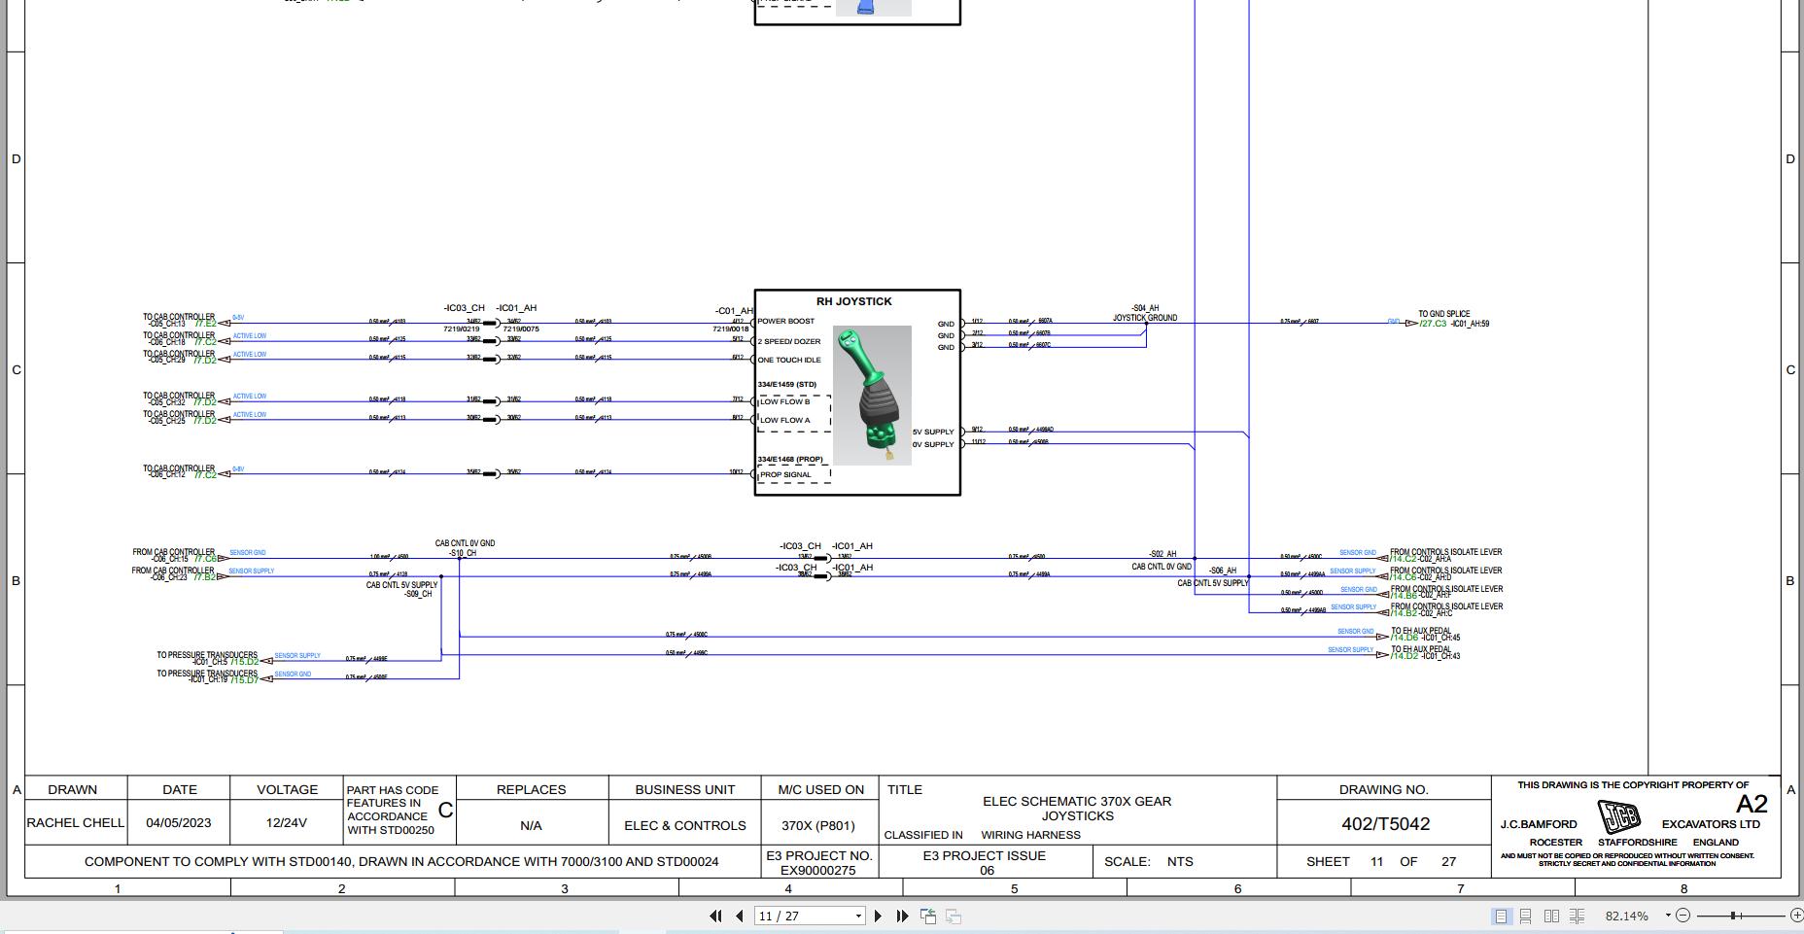Follow the /27.C3 GND splice link
The width and height of the screenshot is (1804, 934).
(x=1433, y=324)
